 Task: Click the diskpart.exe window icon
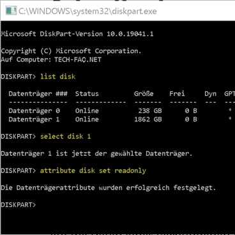pos(11,11)
